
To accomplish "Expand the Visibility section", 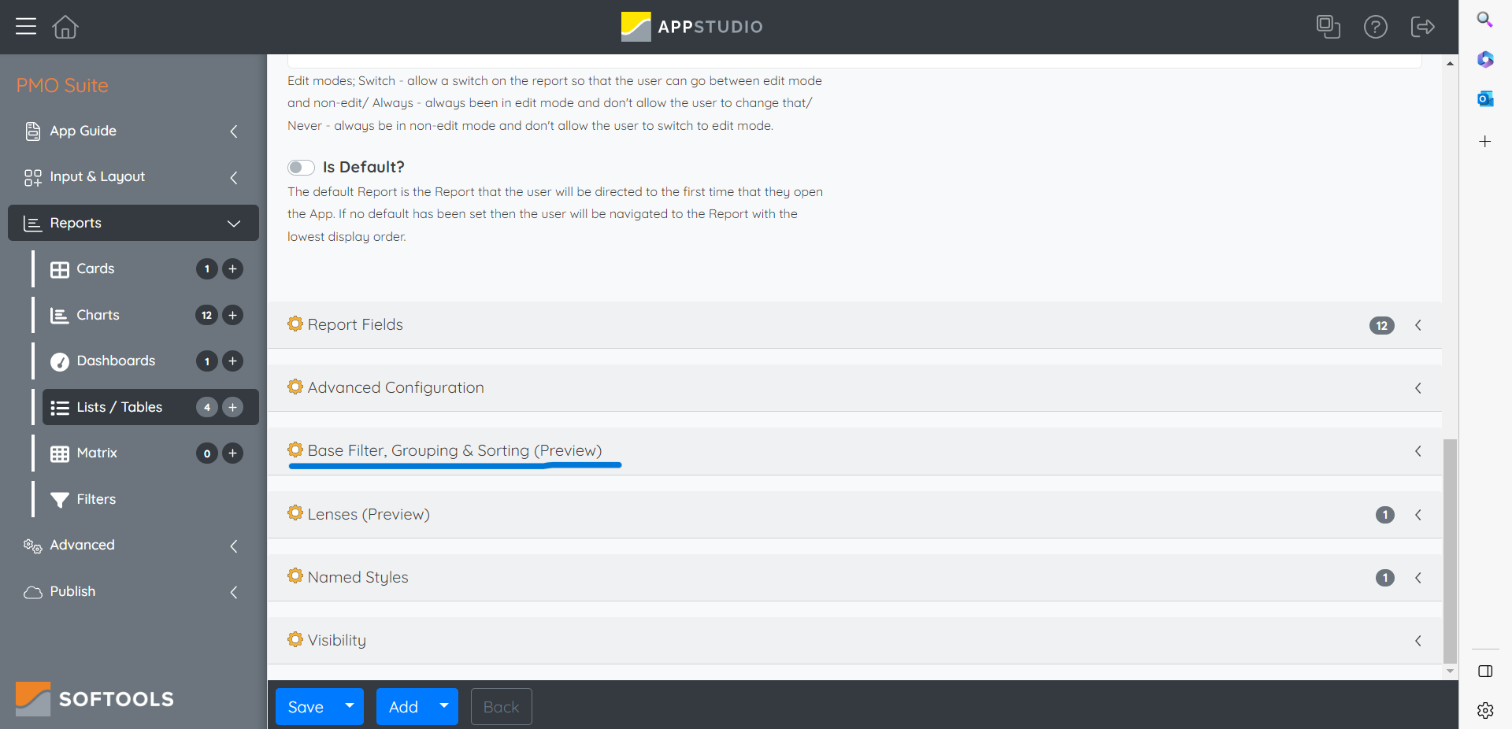I will (x=854, y=641).
